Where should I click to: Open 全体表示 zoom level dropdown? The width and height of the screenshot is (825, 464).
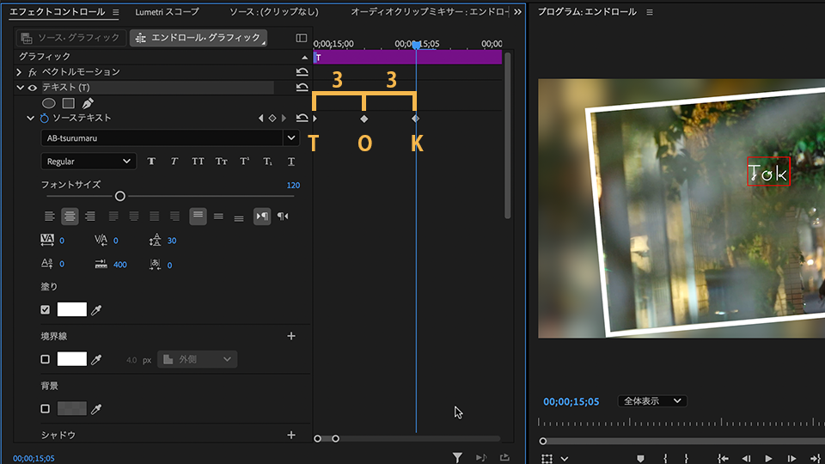point(652,401)
